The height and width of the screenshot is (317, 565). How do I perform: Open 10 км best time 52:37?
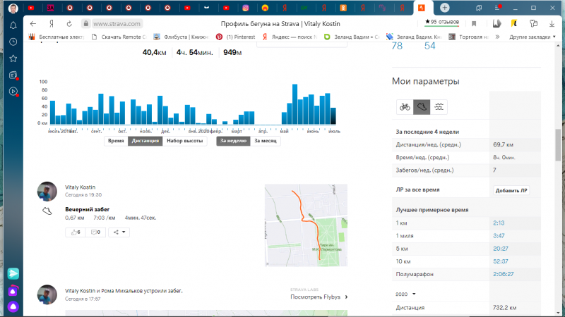click(x=501, y=261)
